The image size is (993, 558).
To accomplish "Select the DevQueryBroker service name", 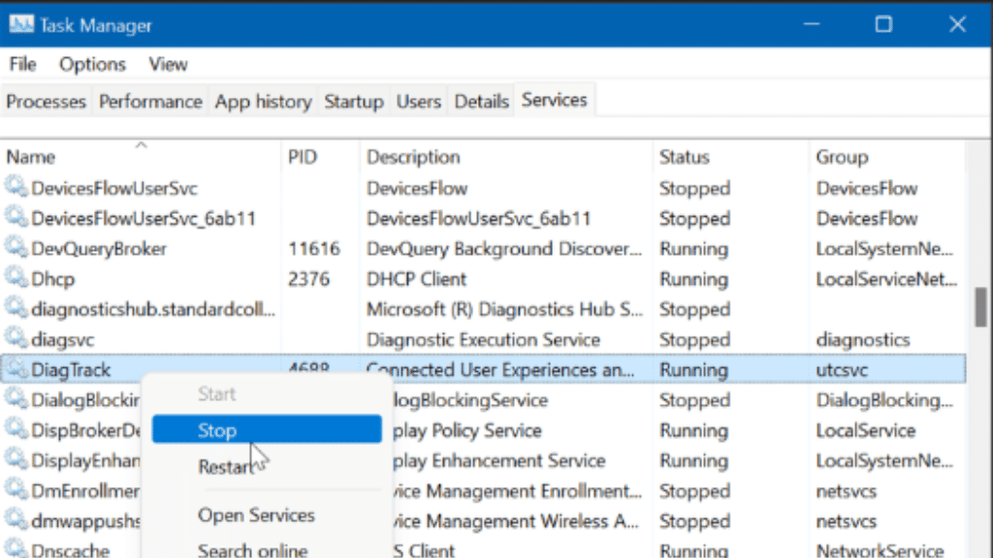I will [99, 249].
